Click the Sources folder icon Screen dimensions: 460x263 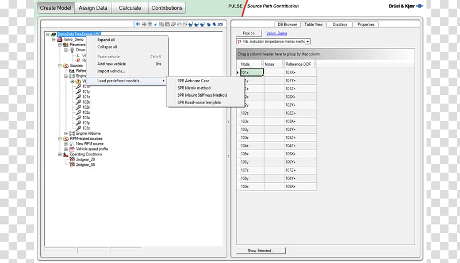66,66
